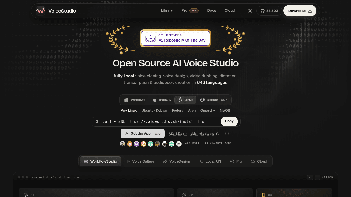
Task: Open the GitHub stars button showing 83,303
Action: (269, 11)
